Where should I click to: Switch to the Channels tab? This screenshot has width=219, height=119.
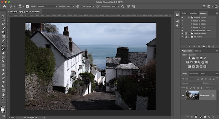pyautogui.click(x=194, y=74)
